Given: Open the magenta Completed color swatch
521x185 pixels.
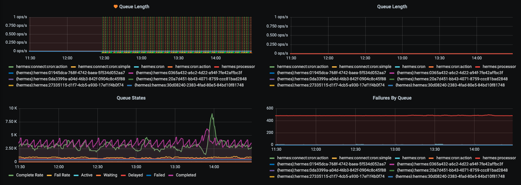Looking at the screenshot, I should click(x=171, y=175).
